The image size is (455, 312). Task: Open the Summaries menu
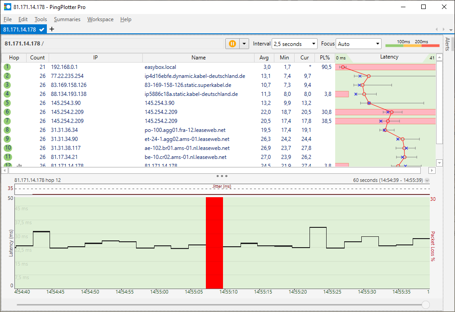(x=67, y=19)
